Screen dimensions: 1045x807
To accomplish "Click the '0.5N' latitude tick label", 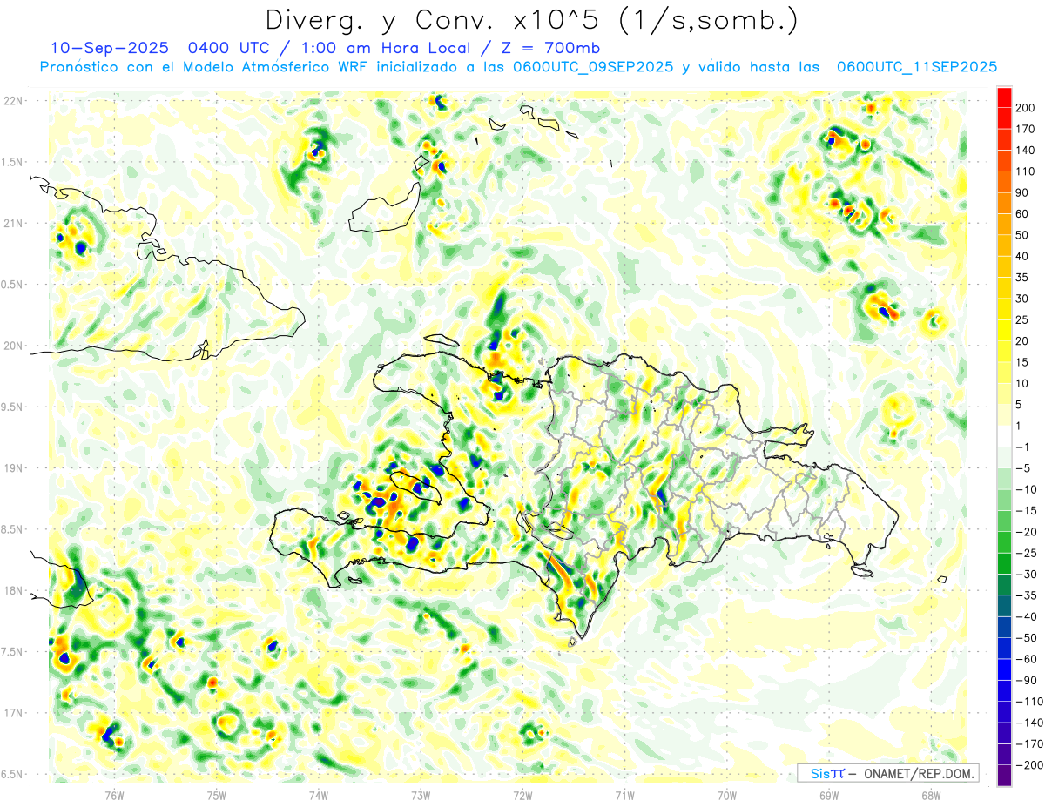I will tap(13, 286).
